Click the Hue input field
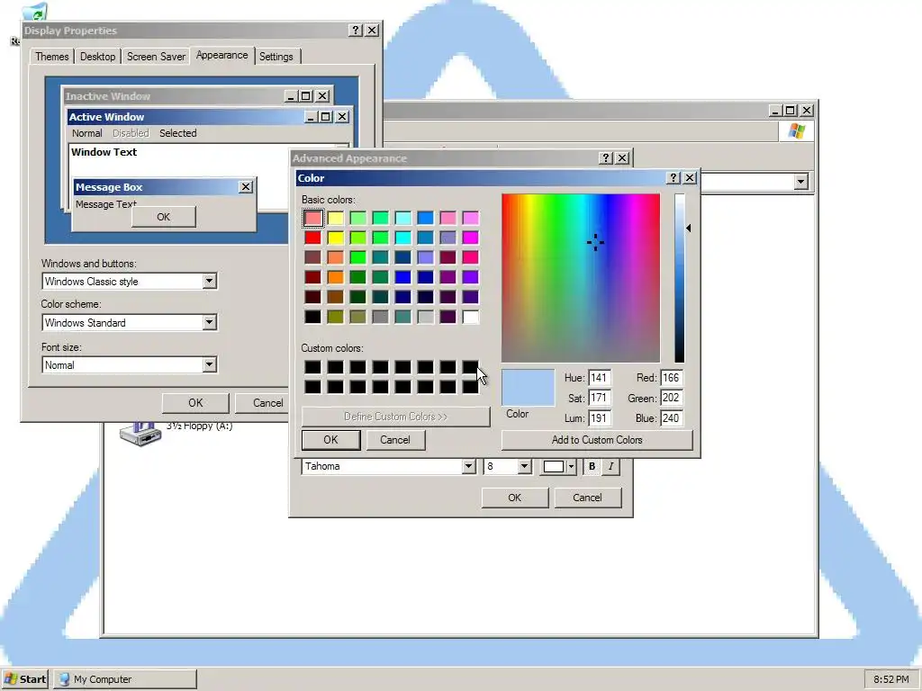 click(599, 378)
